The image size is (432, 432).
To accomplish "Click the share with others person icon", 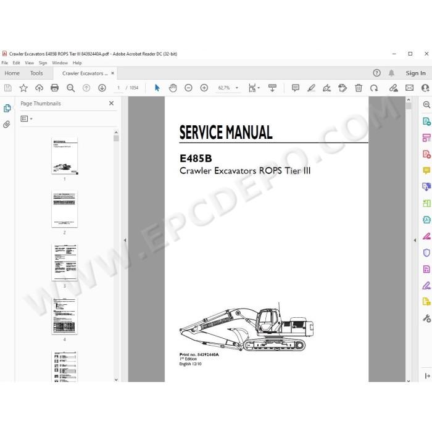I will (x=425, y=88).
